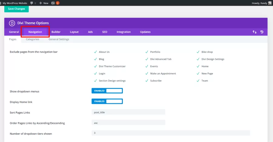Screen dimensions: 273x142
Task: Click the Save Changes button
Action: (x=17, y=9)
